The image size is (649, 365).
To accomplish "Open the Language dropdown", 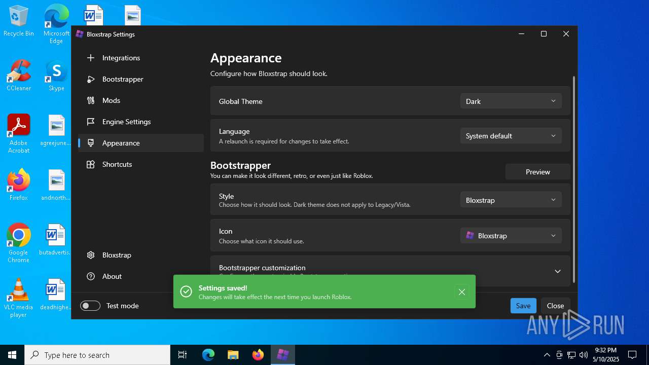I will pyautogui.click(x=511, y=136).
